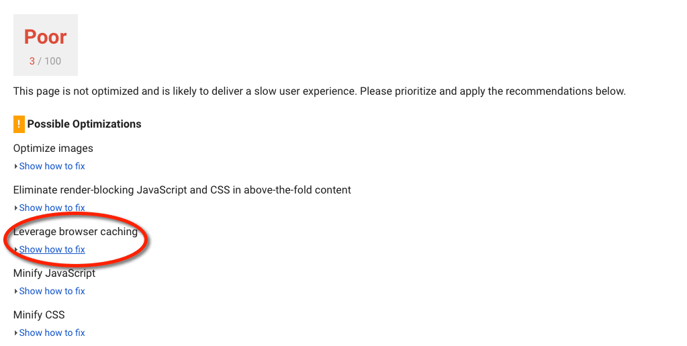The image size is (687, 346).
Task: Click the orange warning icon beside Possible Optimizations
Action: 19,124
